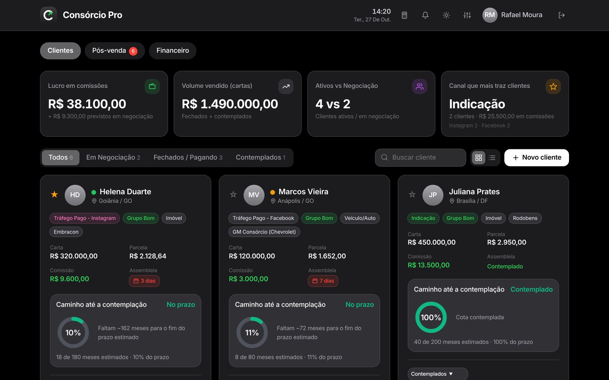Click the 3 dias assembleia badge
This screenshot has width=609, height=380.
(x=144, y=281)
